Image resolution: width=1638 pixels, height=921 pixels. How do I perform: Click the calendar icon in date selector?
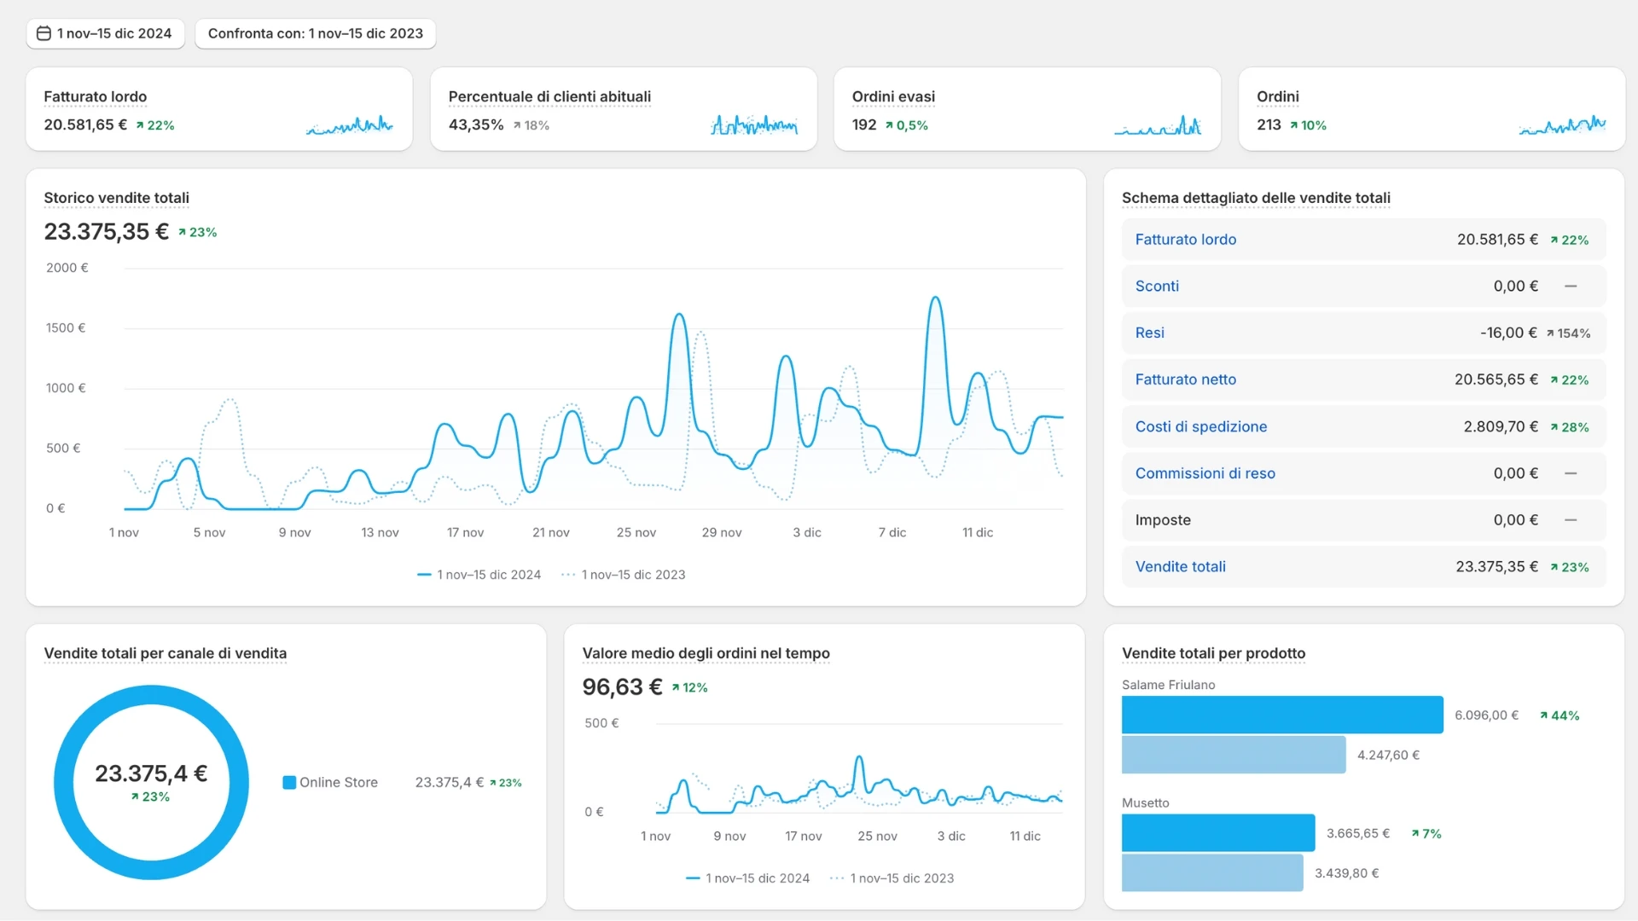tap(44, 33)
